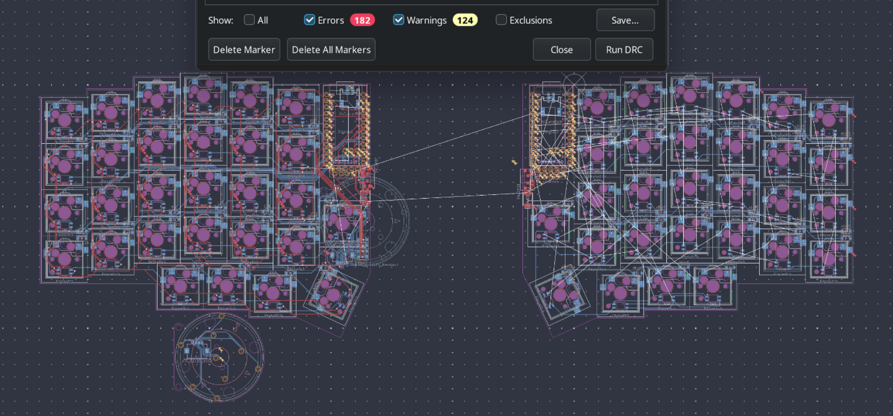Viewport: 893px width, 416px height.
Task: Click the yellow 124 warning count badge
Action: pos(465,20)
